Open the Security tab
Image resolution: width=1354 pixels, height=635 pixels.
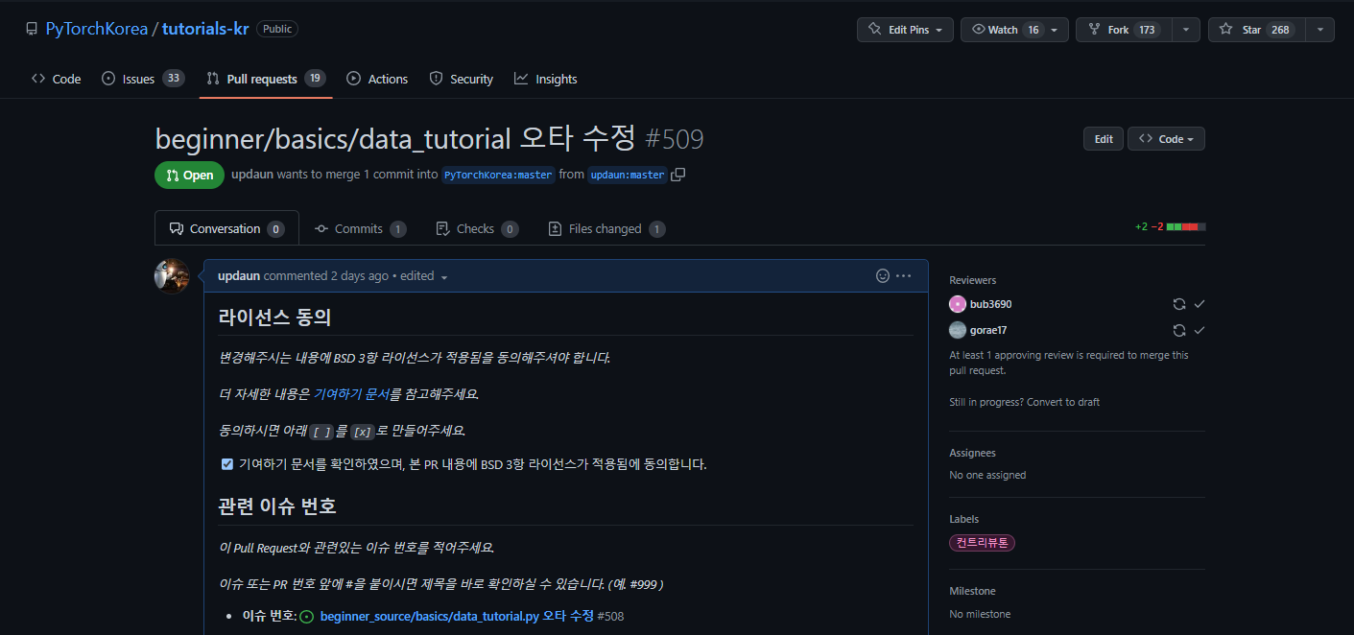461,79
